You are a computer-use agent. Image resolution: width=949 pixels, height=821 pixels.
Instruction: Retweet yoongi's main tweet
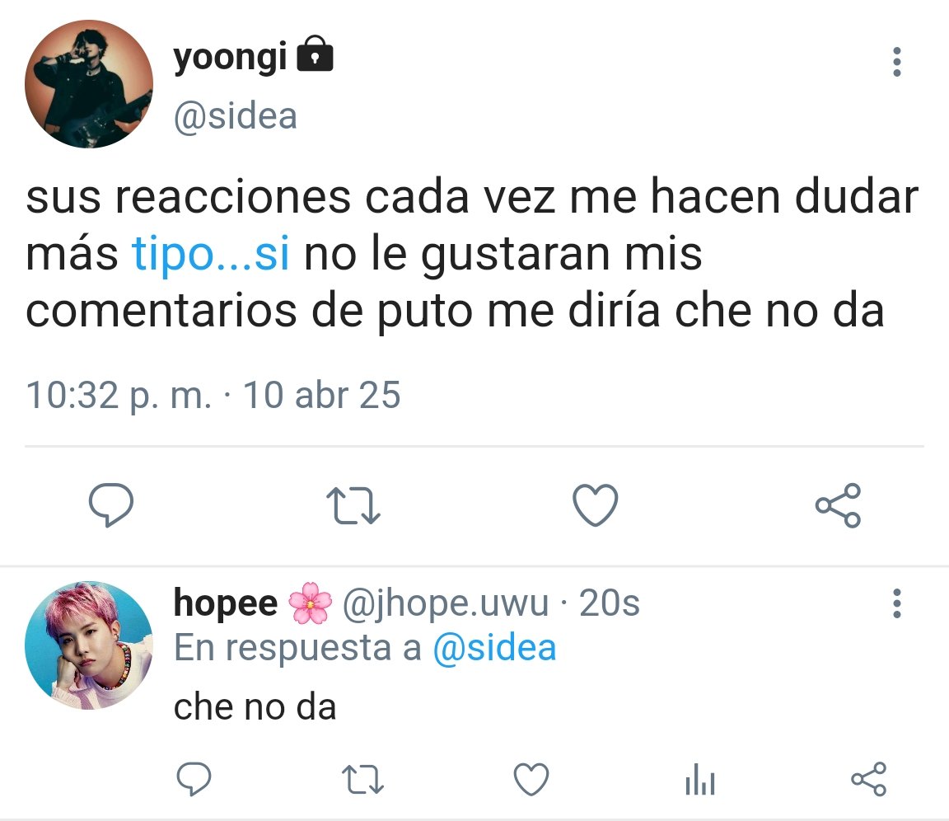coord(353,505)
